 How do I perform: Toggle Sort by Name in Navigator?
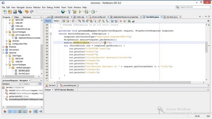click(x=36, y=111)
